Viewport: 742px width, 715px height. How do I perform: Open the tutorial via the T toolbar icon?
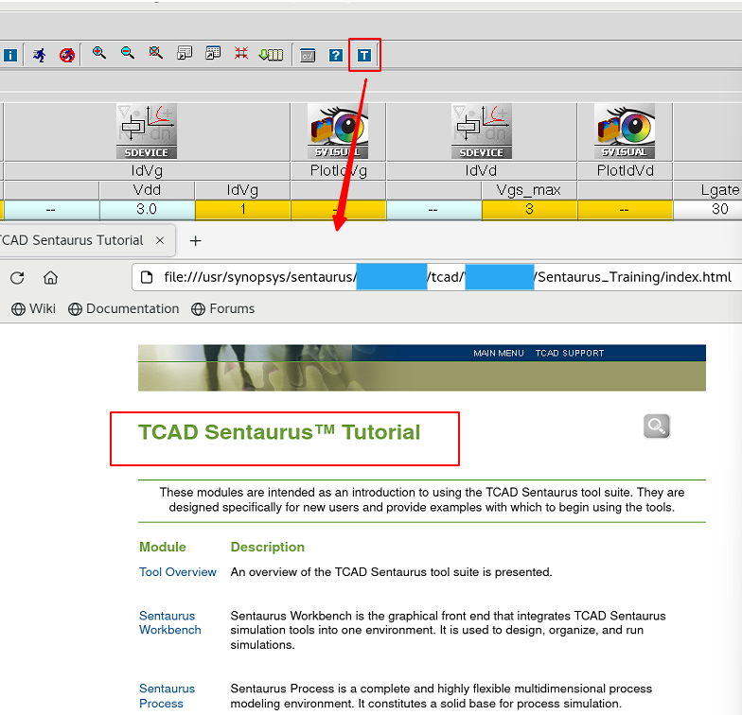[363, 55]
